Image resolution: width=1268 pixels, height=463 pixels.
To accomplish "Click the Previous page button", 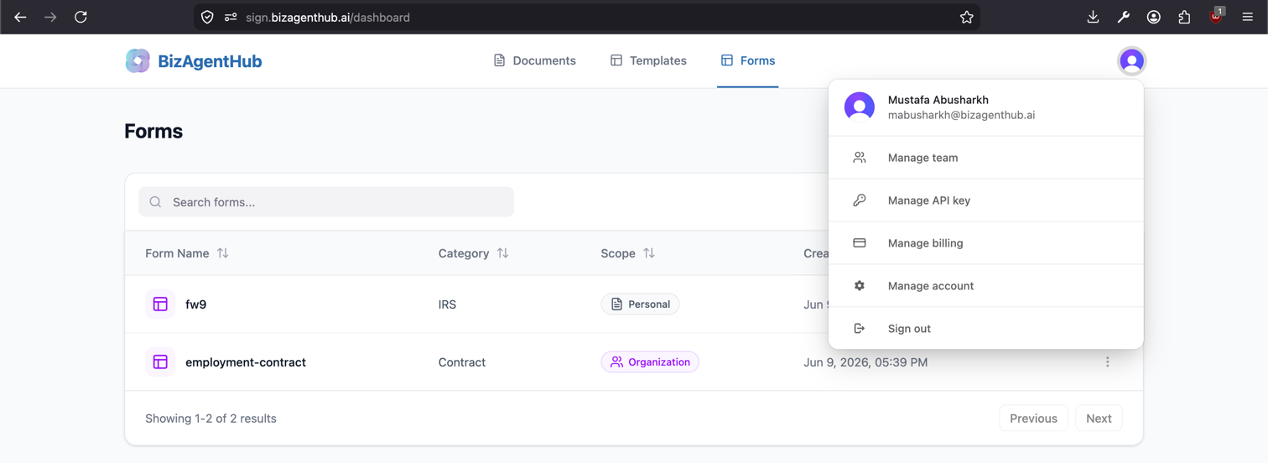I will click(1033, 419).
